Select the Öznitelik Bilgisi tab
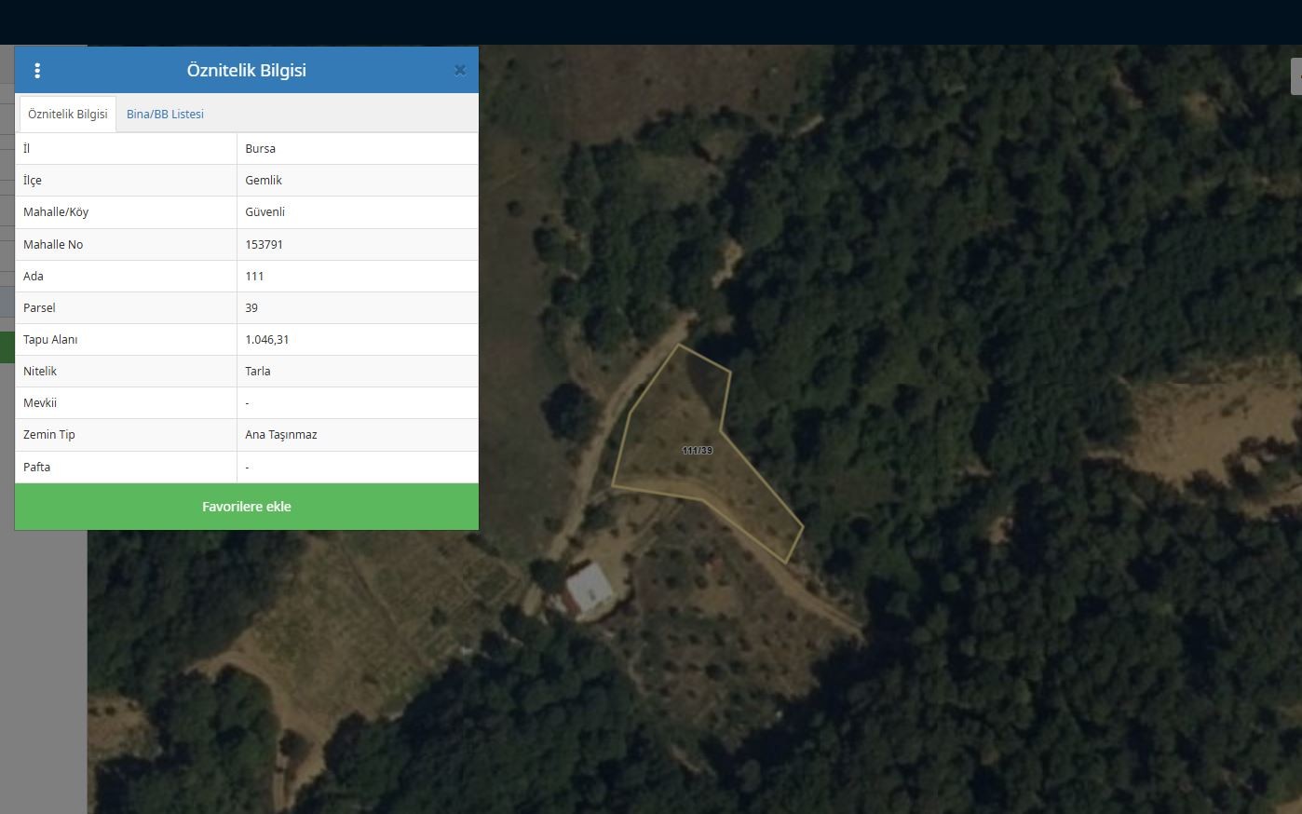 [x=68, y=115]
